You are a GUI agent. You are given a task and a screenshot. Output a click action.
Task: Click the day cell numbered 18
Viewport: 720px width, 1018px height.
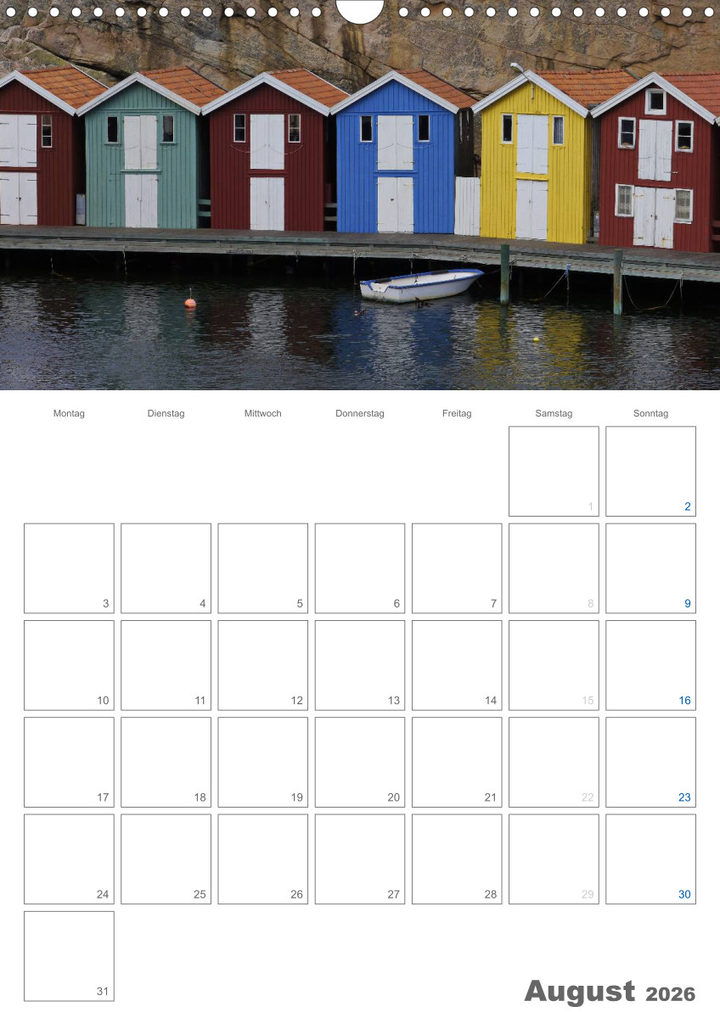(x=166, y=762)
